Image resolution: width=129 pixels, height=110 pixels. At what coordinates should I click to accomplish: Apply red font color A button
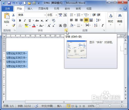coord(34,26)
